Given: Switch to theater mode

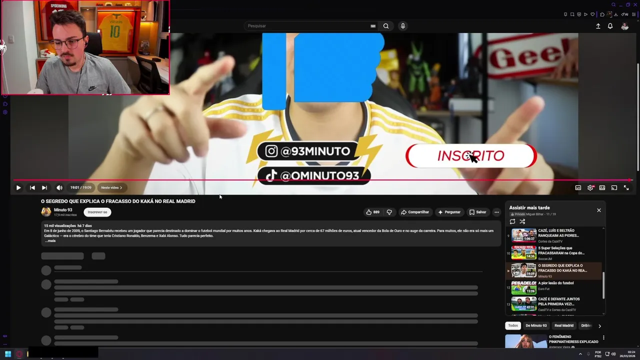Looking at the screenshot, I should [602, 187].
